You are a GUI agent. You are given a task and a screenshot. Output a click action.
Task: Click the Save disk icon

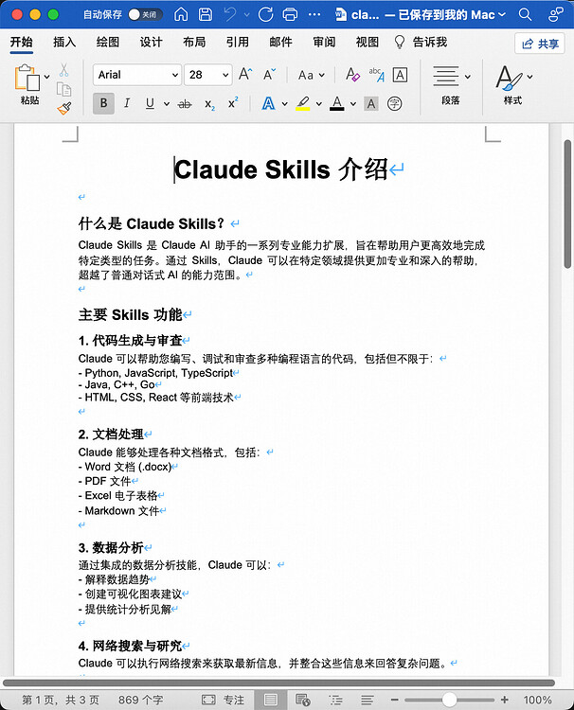[x=206, y=14]
